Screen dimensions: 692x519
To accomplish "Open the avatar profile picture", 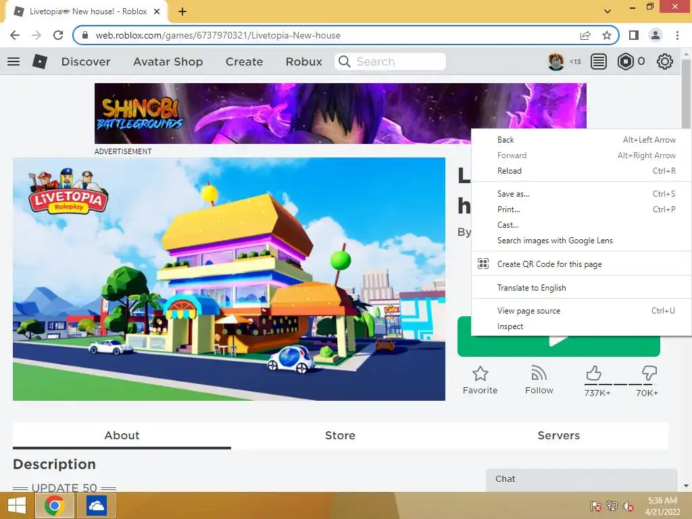I will pyautogui.click(x=556, y=61).
